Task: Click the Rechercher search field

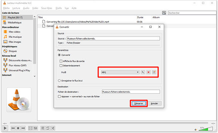Action: pyautogui.click(x=192, y=13)
